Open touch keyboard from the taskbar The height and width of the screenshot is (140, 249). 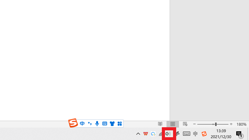pyautogui.click(x=186, y=134)
